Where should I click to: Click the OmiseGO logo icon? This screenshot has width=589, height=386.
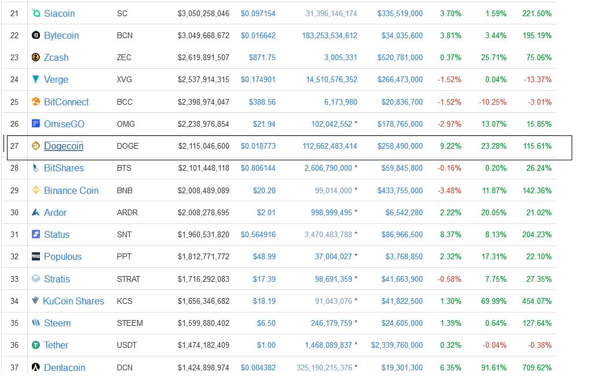click(x=36, y=123)
